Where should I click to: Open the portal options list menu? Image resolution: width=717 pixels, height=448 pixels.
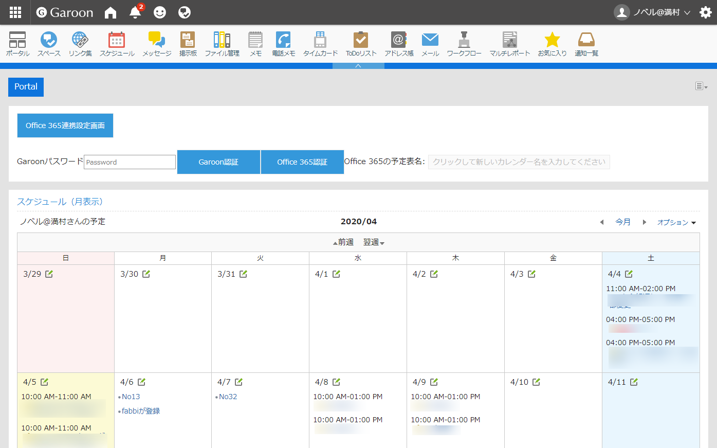(x=702, y=86)
